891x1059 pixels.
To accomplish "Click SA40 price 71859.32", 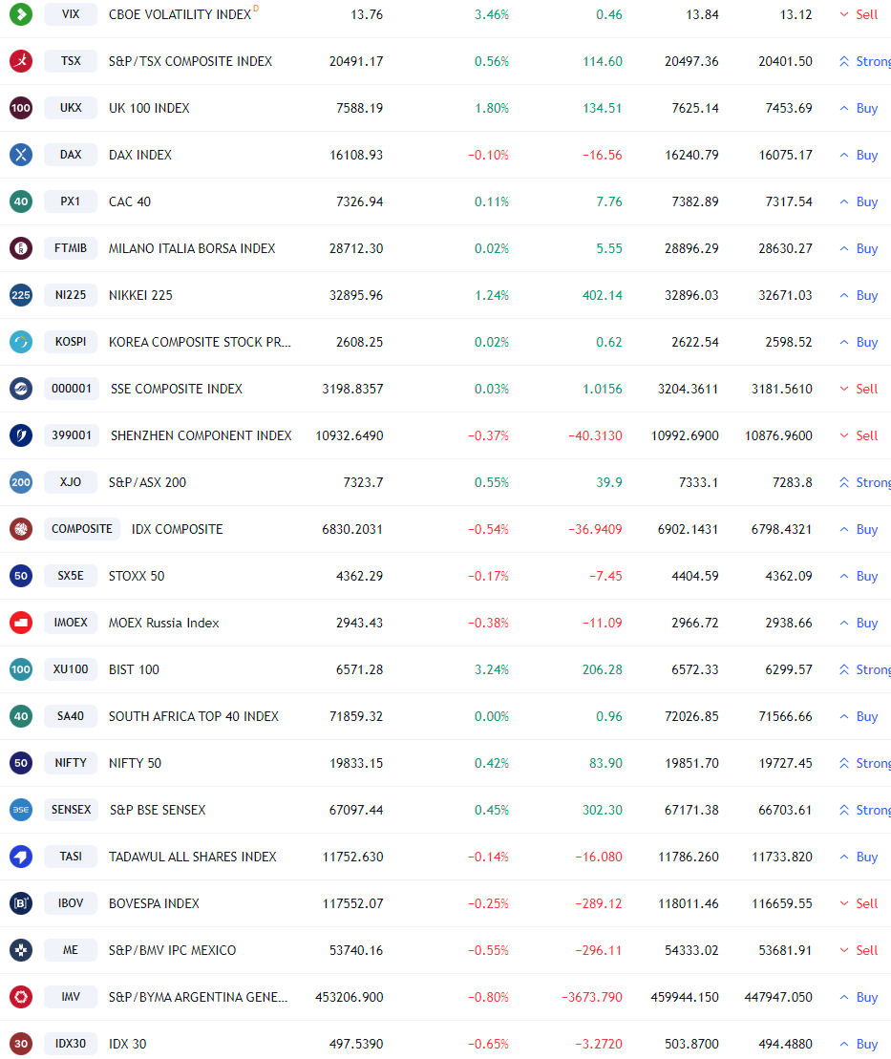I will [356, 716].
